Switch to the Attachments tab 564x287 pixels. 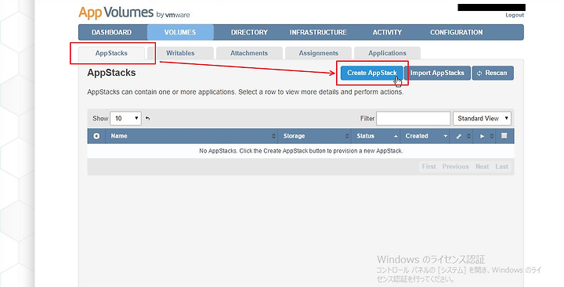click(249, 53)
